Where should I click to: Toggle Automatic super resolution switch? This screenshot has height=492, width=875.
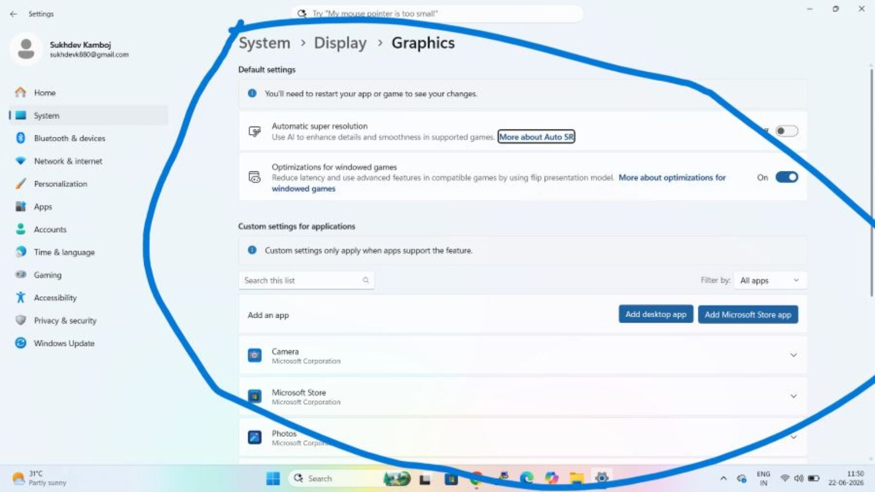coord(787,131)
